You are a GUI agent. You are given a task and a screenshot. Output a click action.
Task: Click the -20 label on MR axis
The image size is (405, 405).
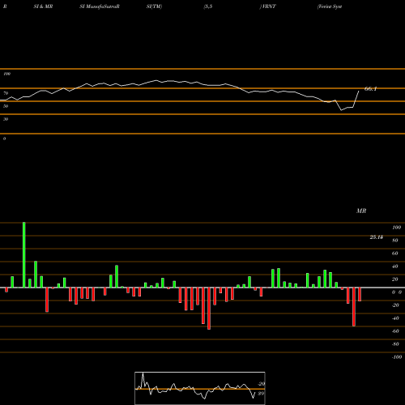395,305
